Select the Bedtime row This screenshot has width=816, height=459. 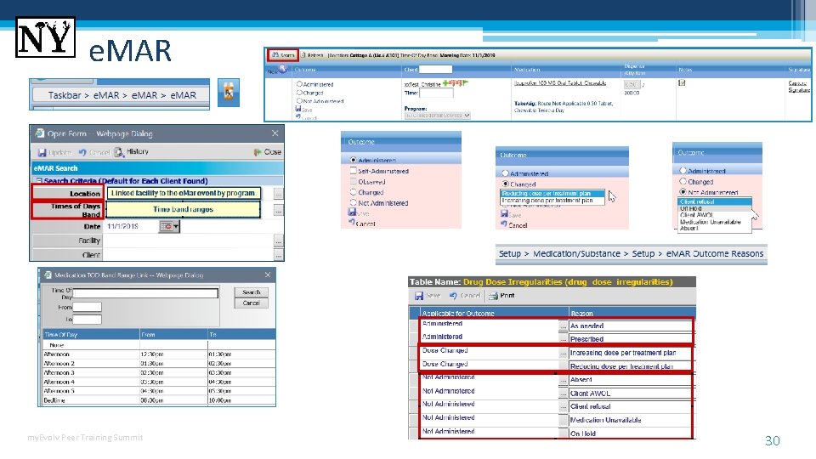pos(159,400)
